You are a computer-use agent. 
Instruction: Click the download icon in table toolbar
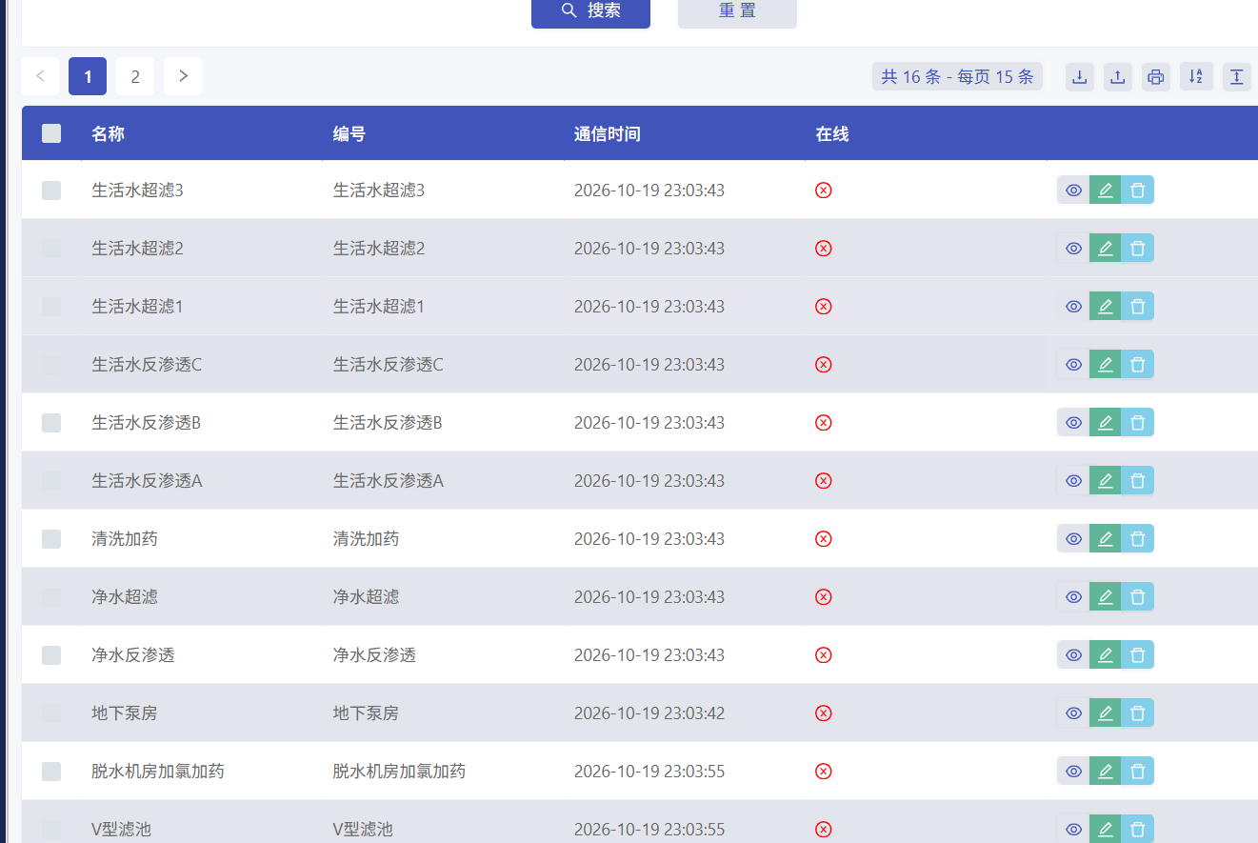pyautogui.click(x=1080, y=77)
